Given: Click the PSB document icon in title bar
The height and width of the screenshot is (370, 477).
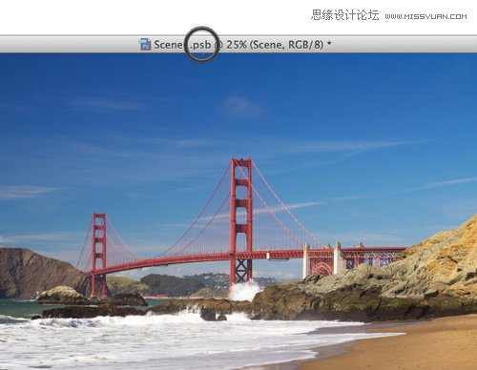Looking at the screenshot, I should (x=145, y=44).
